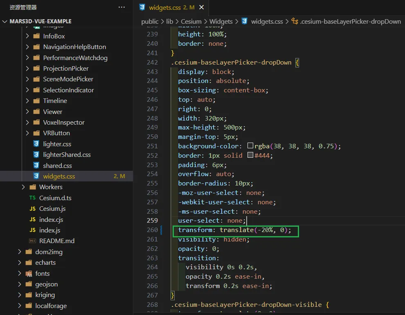This screenshot has height=315, width=405.
Task: Select 'public' in the breadcrumb
Action: click(150, 21)
